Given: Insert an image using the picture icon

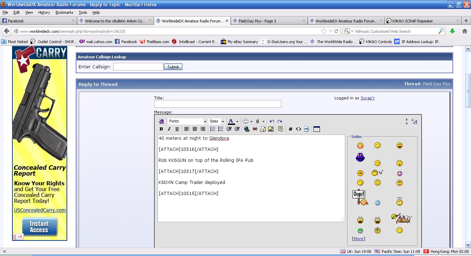Looking at the screenshot, I should pyautogui.click(x=271, y=129).
